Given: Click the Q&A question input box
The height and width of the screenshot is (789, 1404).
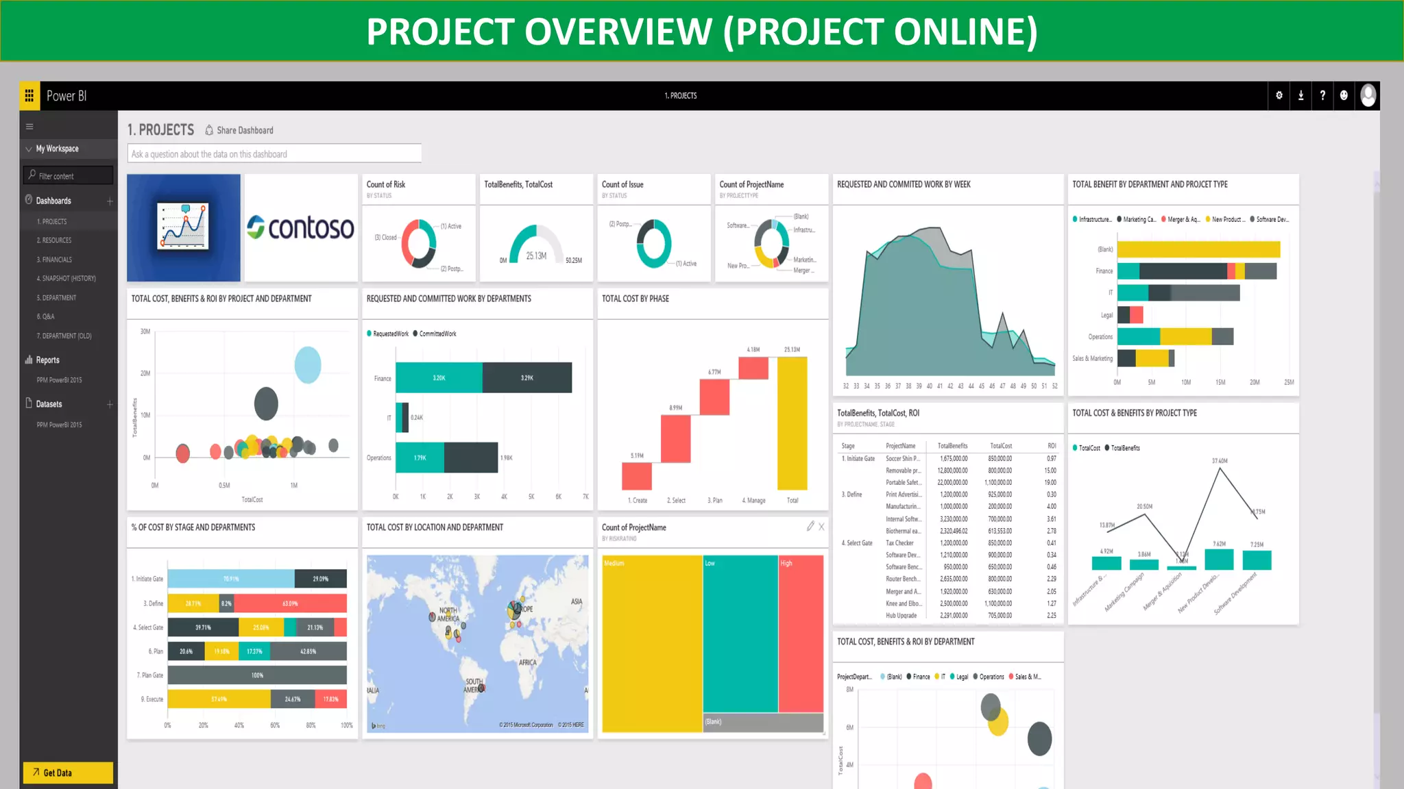Looking at the screenshot, I should (x=274, y=154).
